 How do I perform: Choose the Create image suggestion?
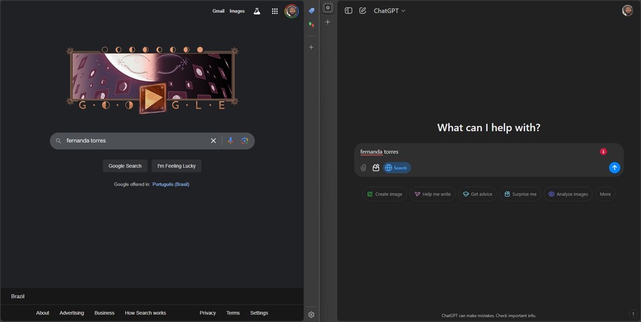coord(384,195)
